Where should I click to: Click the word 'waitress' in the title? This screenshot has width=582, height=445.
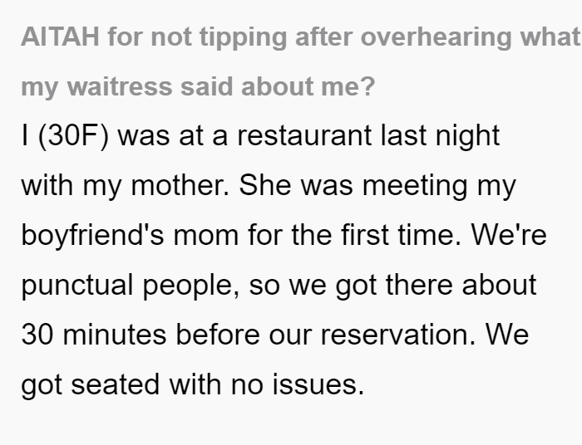coord(120,86)
